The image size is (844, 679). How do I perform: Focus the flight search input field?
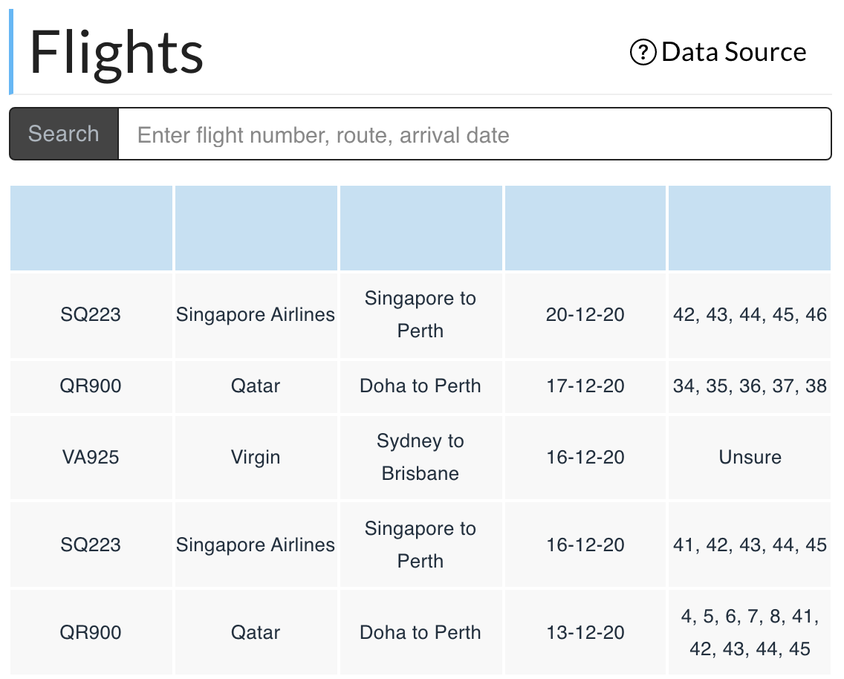pyautogui.click(x=474, y=134)
